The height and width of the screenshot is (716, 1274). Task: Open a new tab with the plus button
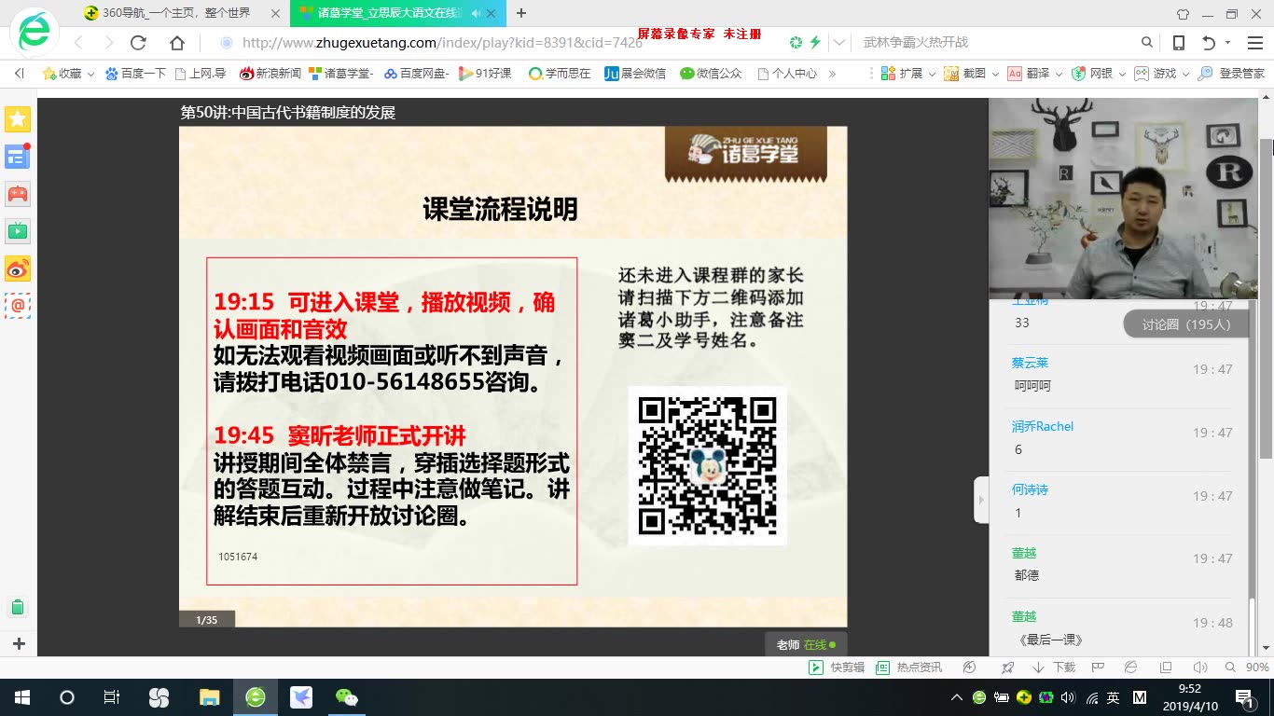(520, 13)
